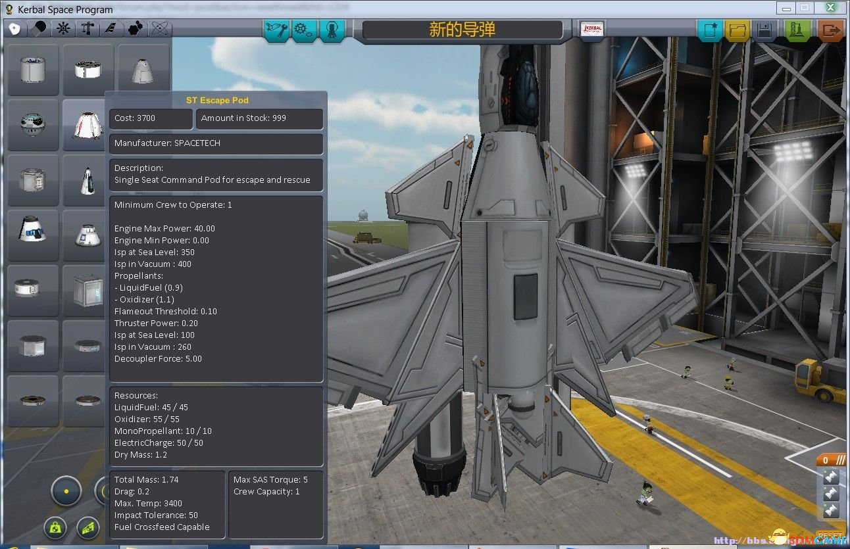Launch the craft (green rocket button)

pos(797,30)
